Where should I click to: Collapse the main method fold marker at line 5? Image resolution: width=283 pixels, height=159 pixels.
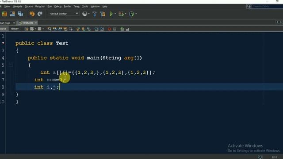click(11, 65)
